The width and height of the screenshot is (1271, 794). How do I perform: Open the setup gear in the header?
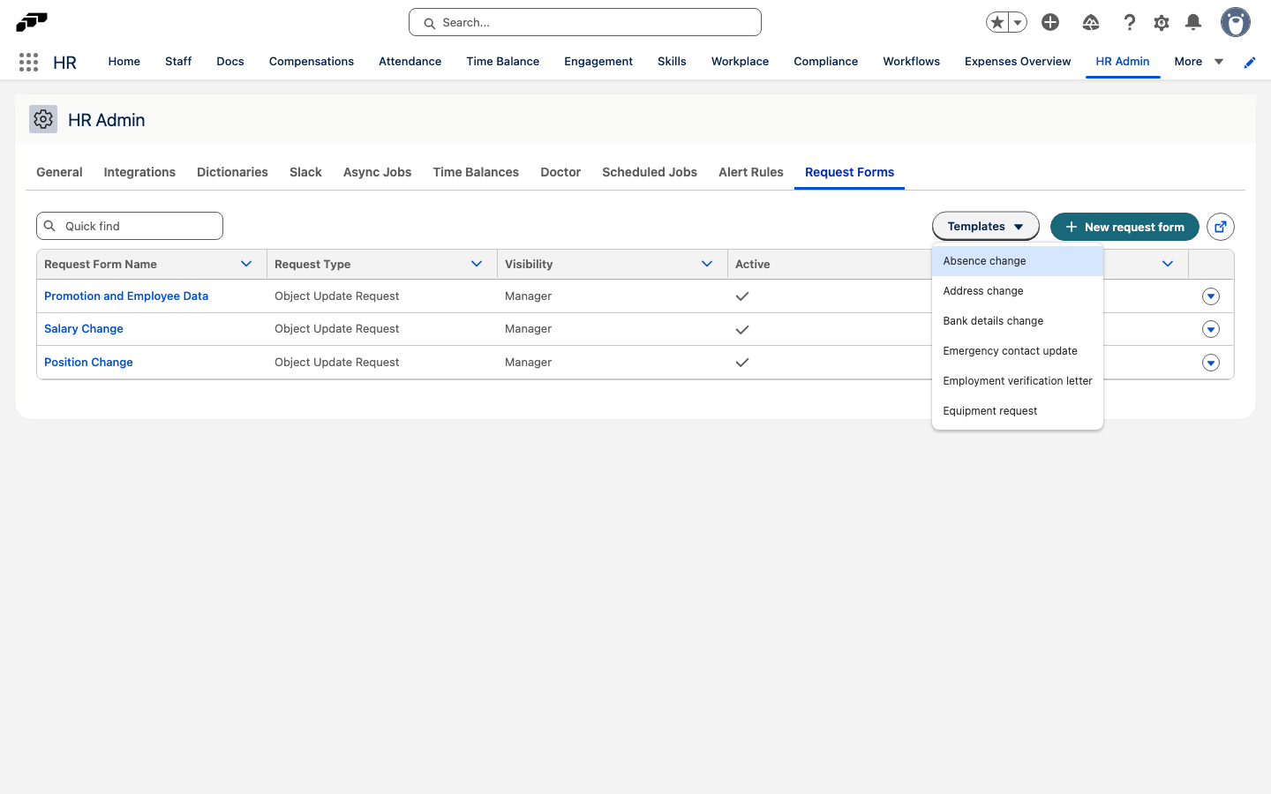[1162, 22]
